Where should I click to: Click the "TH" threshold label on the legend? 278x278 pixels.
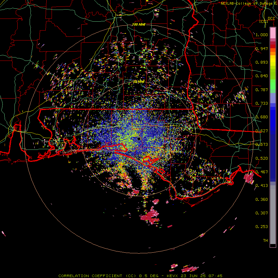coord(265,241)
